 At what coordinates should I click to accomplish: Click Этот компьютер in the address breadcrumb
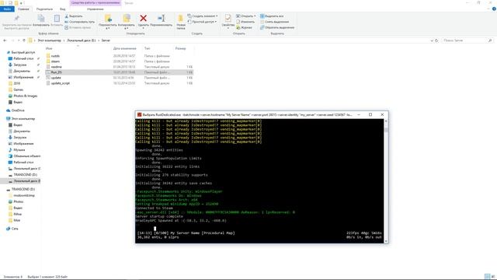tap(49, 40)
